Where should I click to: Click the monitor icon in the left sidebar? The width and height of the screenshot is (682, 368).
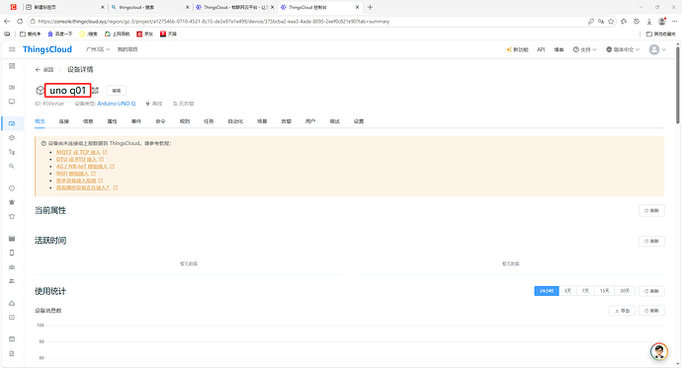click(12, 102)
